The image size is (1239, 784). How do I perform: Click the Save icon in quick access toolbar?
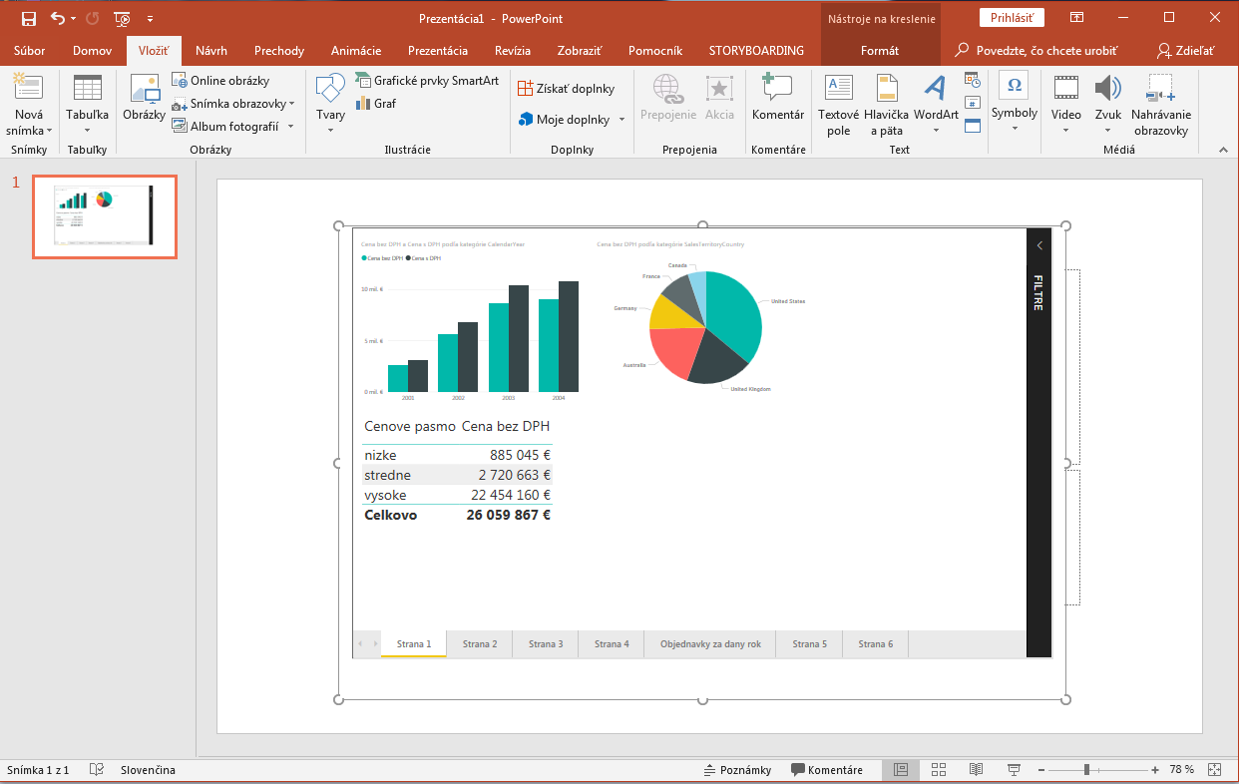click(28, 18)
